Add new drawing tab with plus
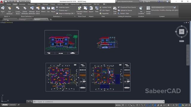Viewport: 191px width, 107px height. coord(51,19)
